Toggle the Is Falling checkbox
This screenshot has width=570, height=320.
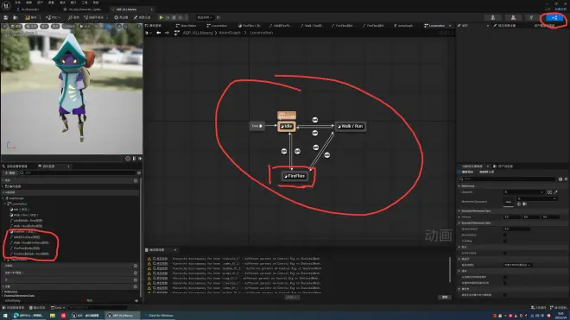coord(505,241)
